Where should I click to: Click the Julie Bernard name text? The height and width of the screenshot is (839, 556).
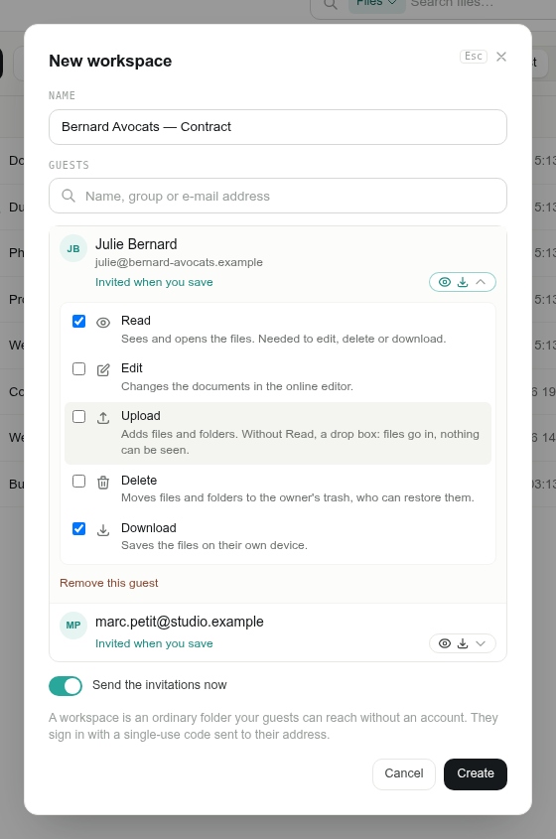136,244
